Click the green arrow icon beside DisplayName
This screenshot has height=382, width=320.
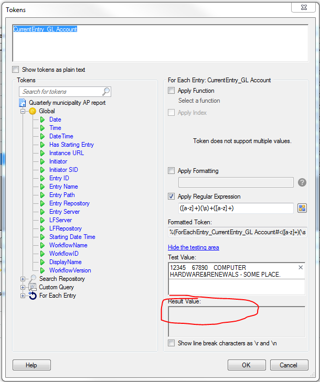42,262
